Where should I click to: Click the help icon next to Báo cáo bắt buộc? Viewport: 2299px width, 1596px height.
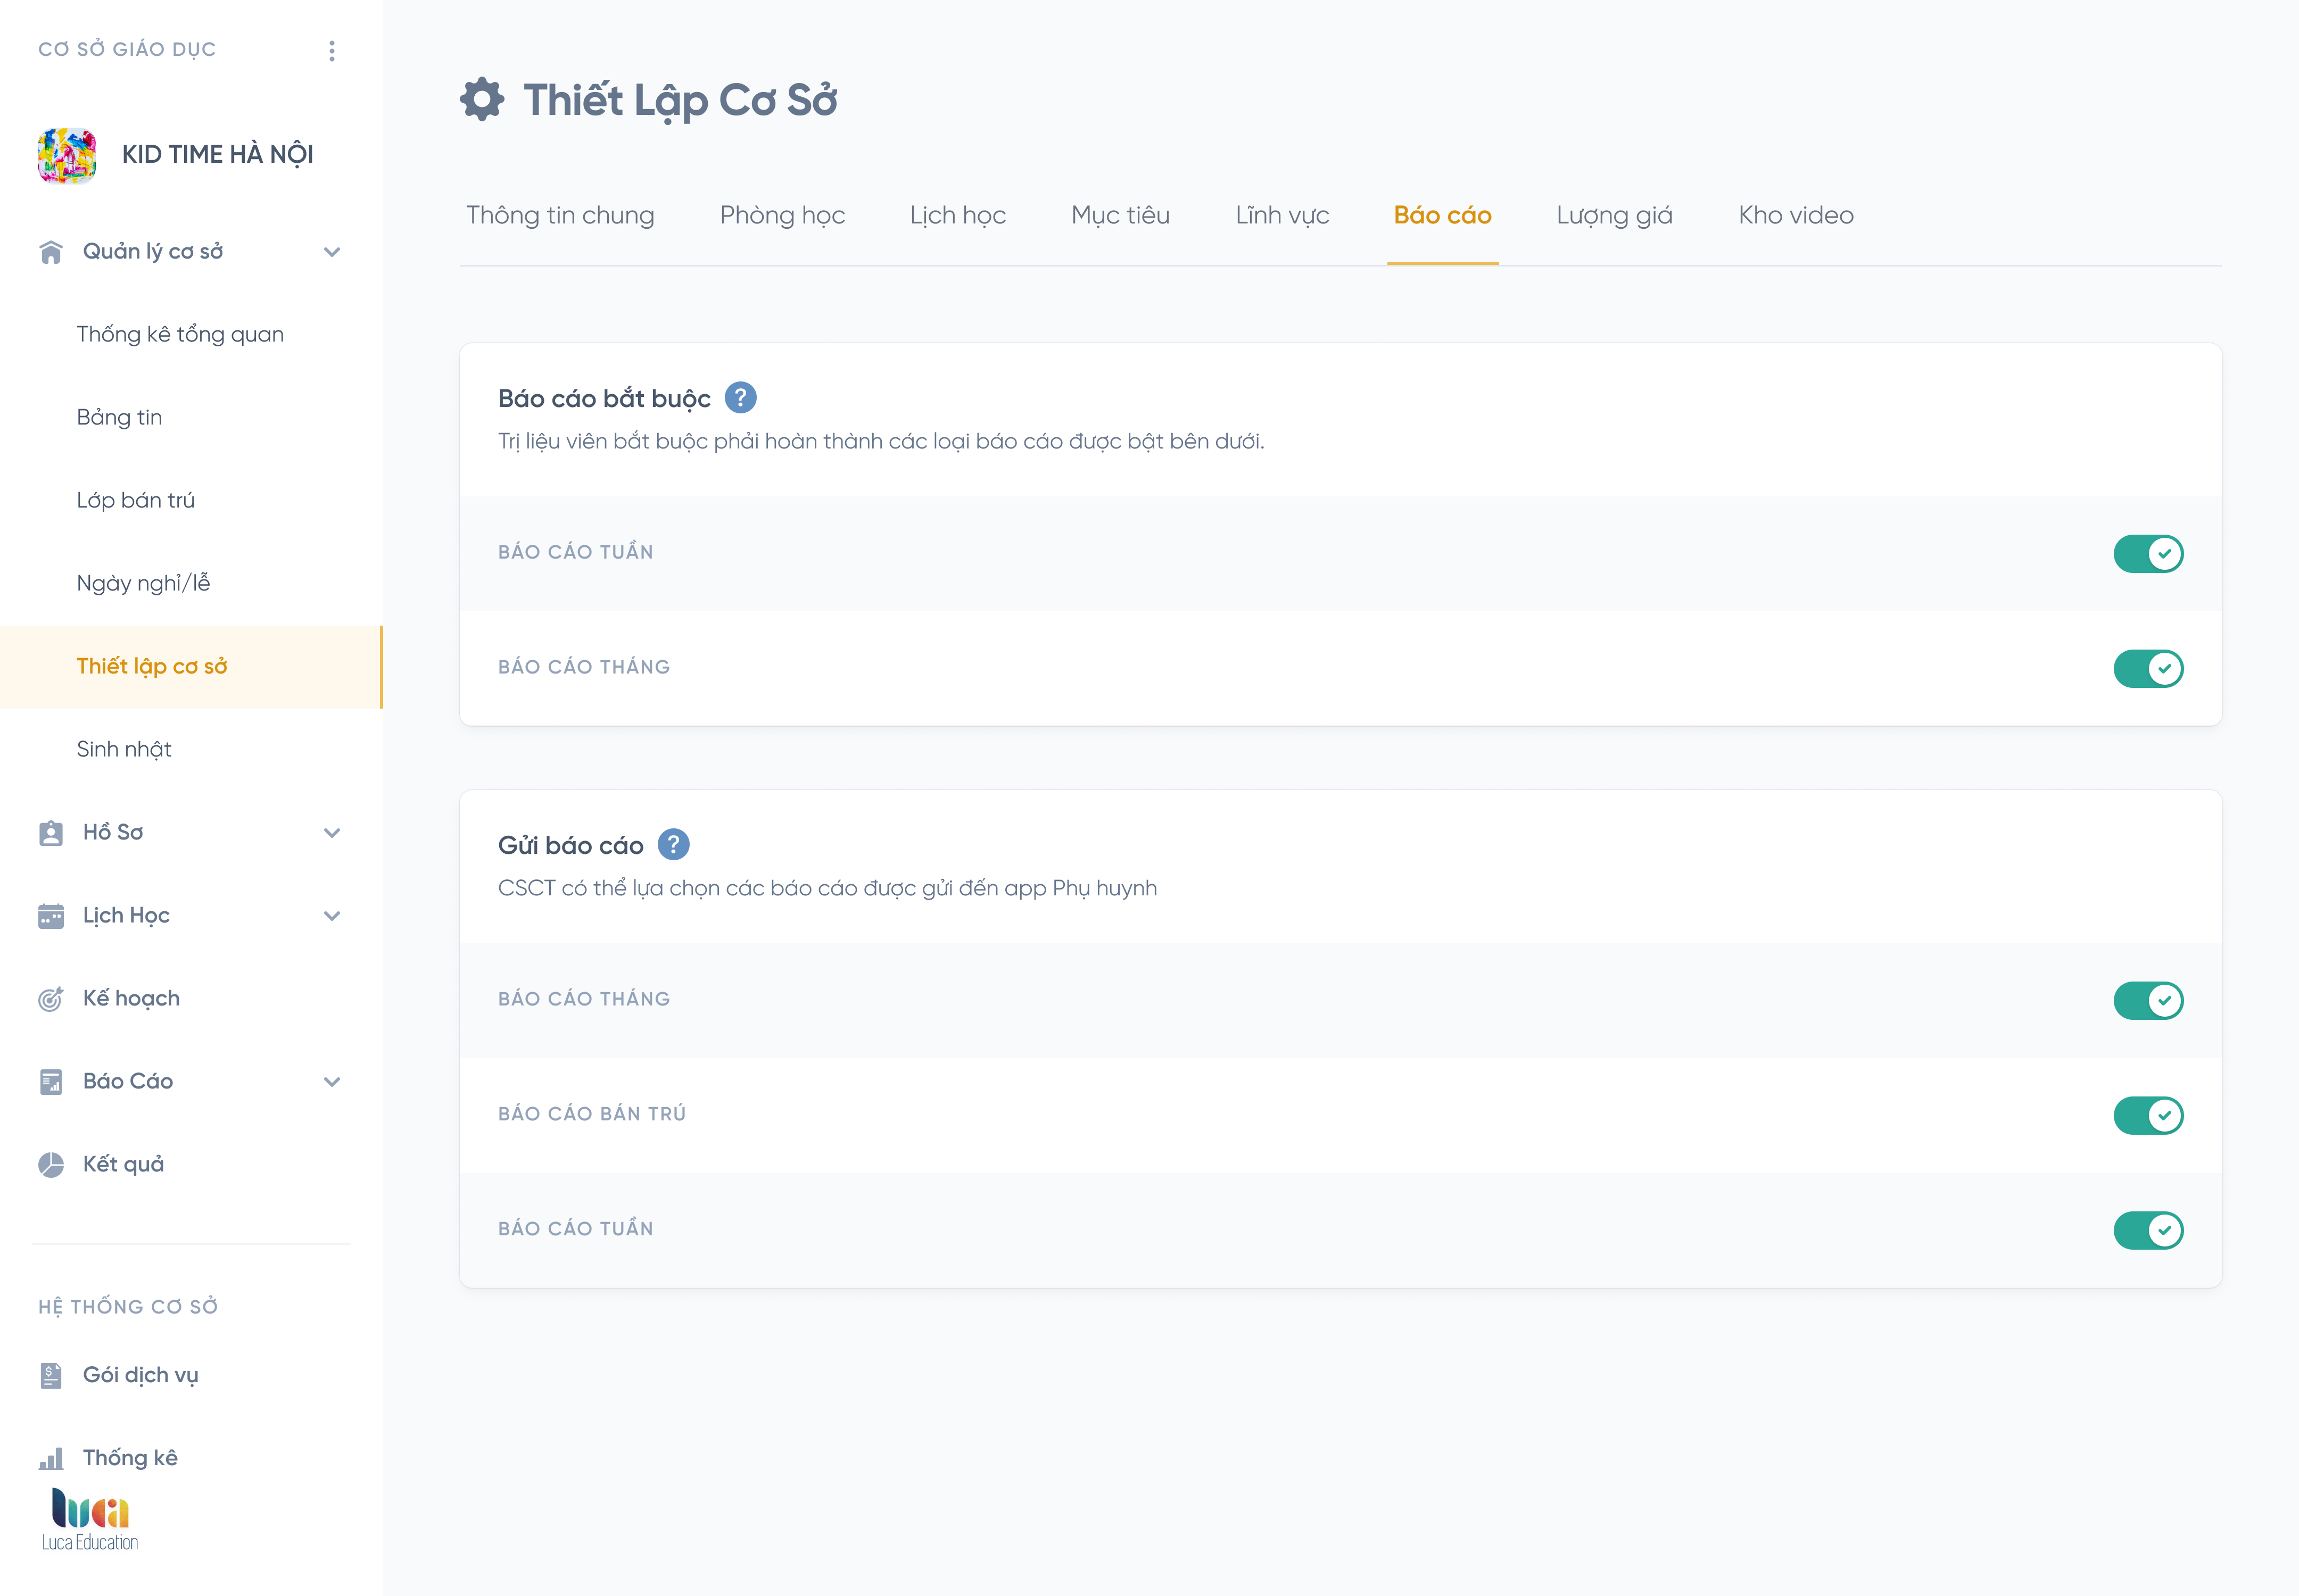(x=740, y=398)
